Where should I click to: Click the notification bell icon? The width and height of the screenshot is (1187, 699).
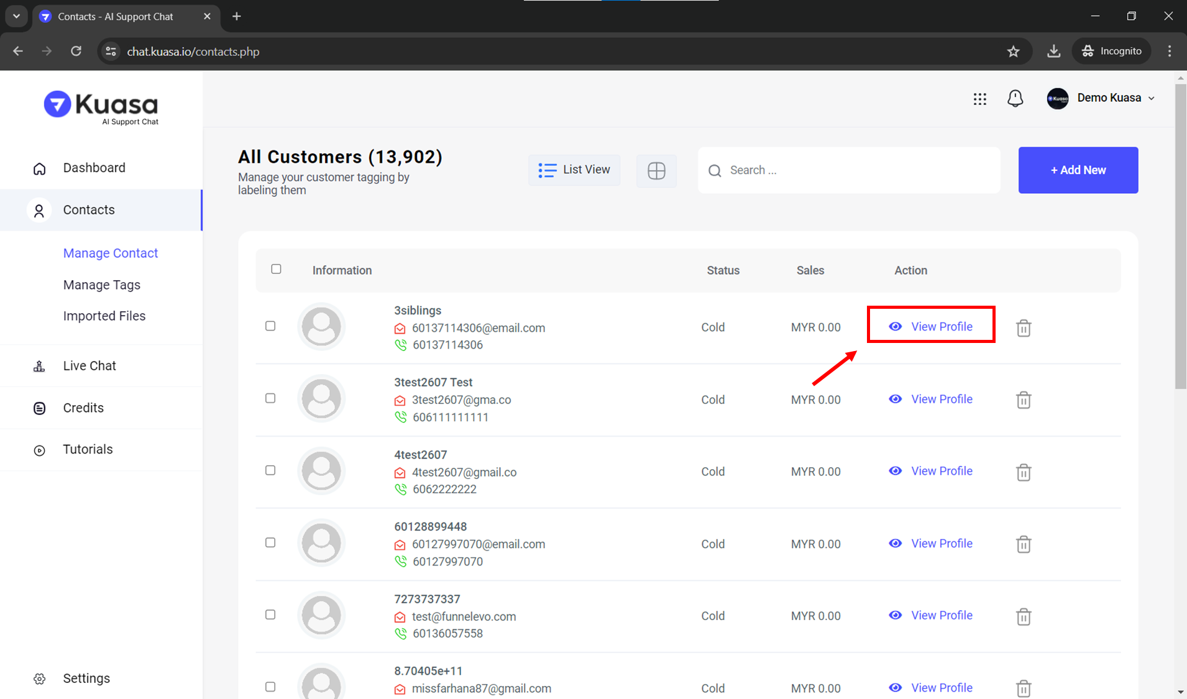coord(1015,98)
